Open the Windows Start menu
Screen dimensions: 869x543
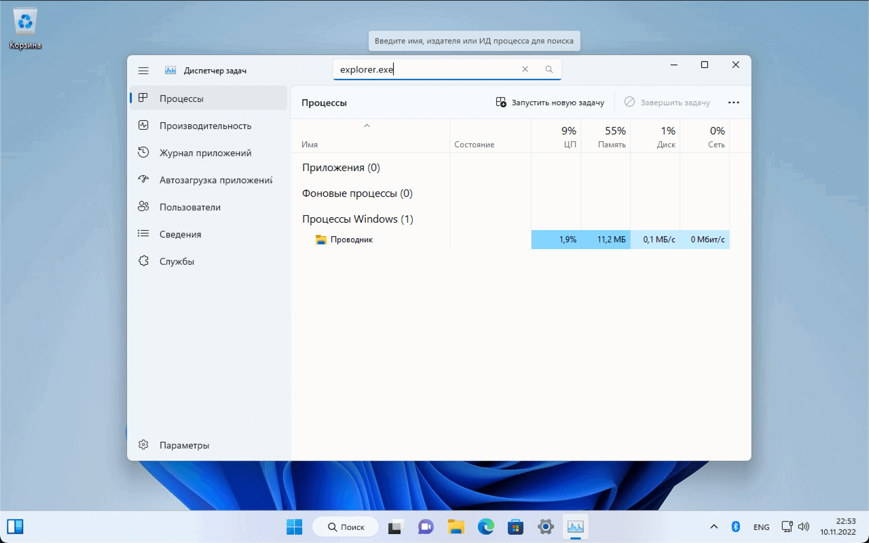click(295, 527)
